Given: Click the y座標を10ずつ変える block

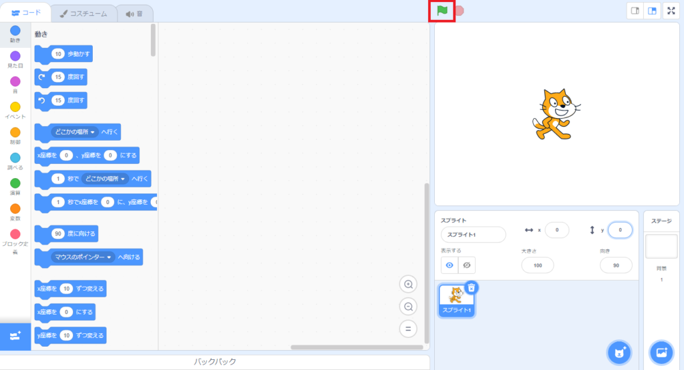Looking at the screenshot, I should (x=70, y=335).
